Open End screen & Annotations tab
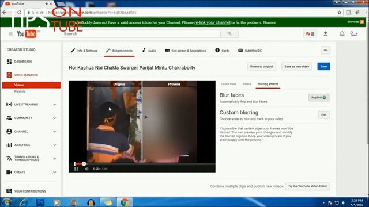This screenshot has width=369, height=207. [x=186, y=51]
